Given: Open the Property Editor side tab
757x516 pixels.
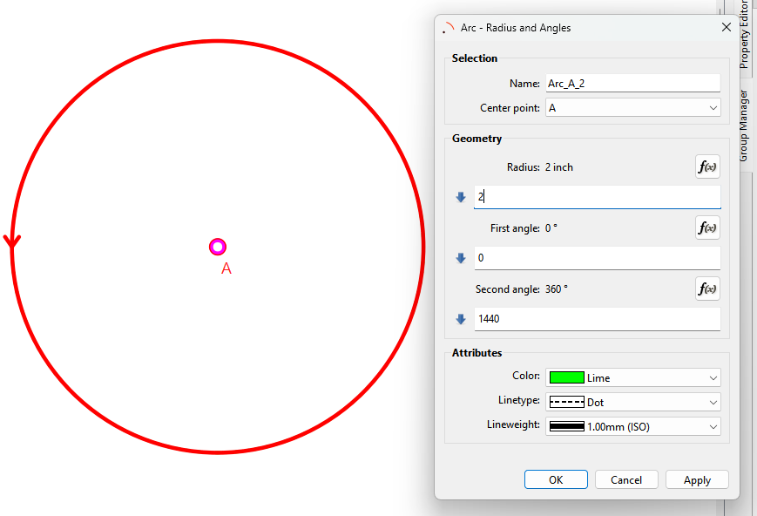Looking at the screenshot, I should [x=745, y=35].
